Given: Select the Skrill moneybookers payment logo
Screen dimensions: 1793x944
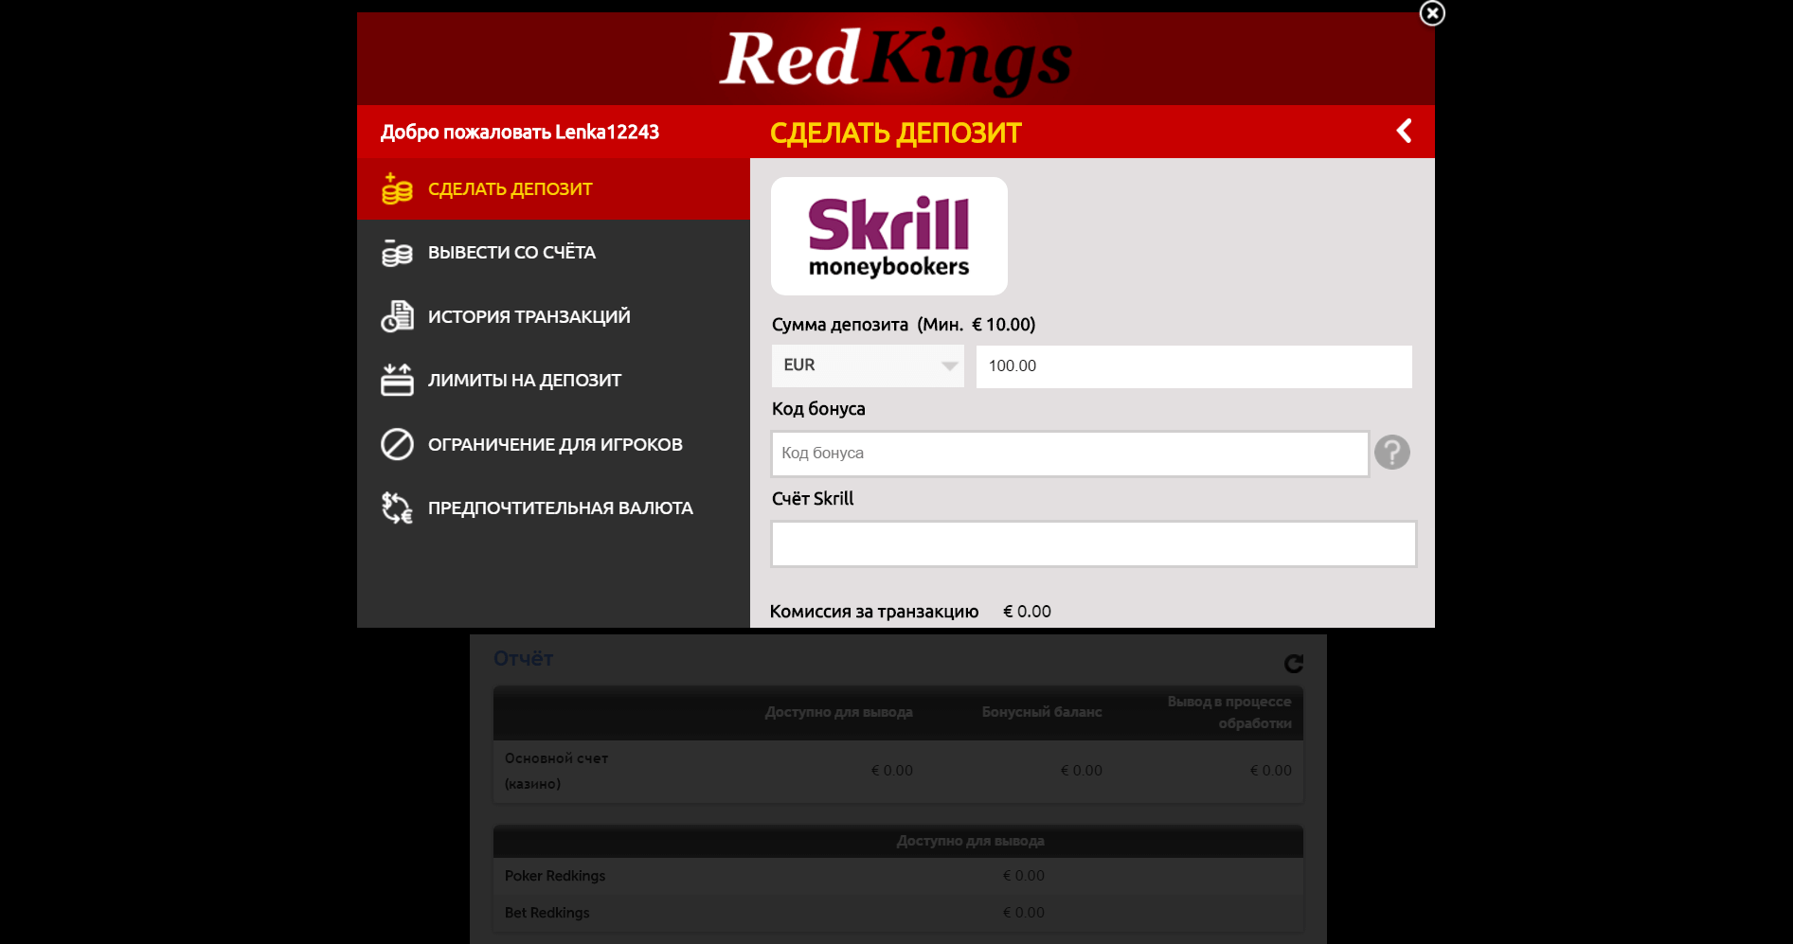Looking at the screenshot, I should pyautogui.click(x=889, y=236).
